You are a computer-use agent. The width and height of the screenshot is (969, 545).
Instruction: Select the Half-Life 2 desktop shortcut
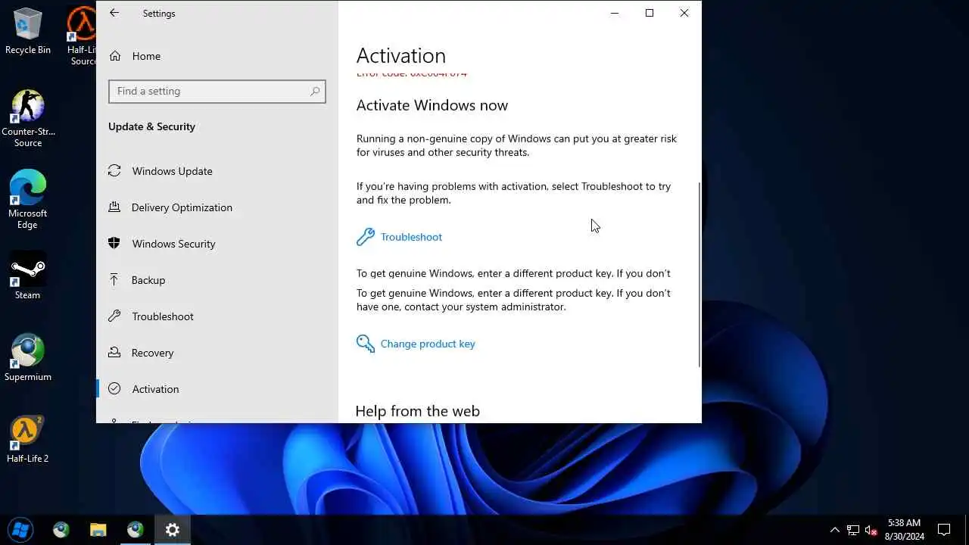28,440
